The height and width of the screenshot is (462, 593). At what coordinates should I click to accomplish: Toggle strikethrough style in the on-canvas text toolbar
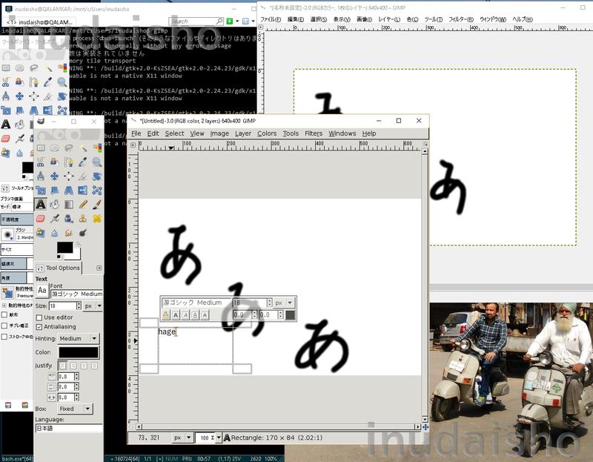(x=205, y=315)
